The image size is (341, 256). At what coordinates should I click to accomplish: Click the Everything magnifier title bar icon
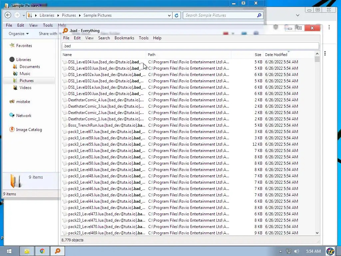(x=65, y=31)
